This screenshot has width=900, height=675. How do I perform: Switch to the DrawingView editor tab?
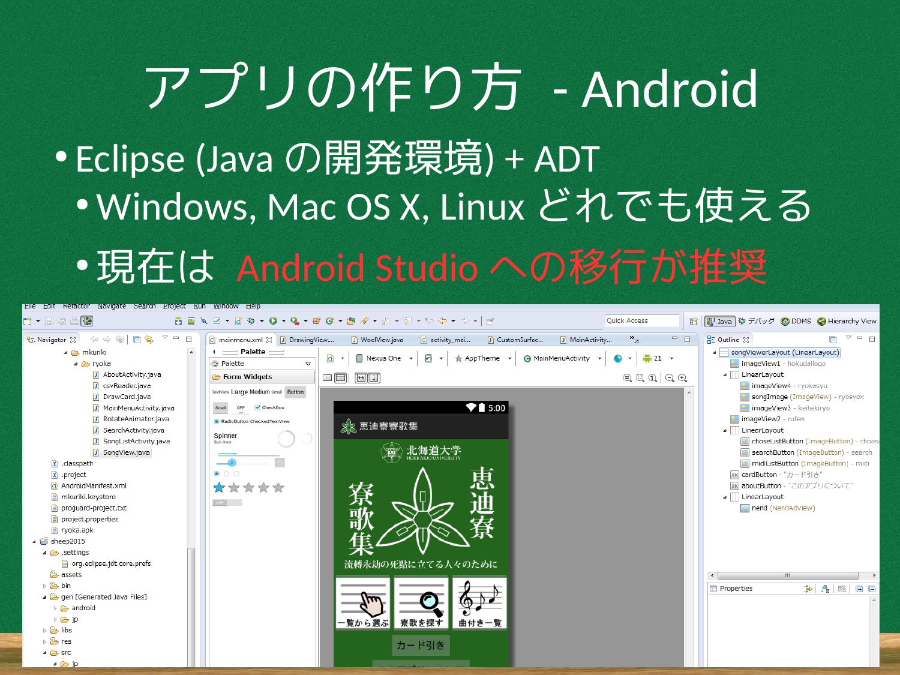click(x=311, y=340)
